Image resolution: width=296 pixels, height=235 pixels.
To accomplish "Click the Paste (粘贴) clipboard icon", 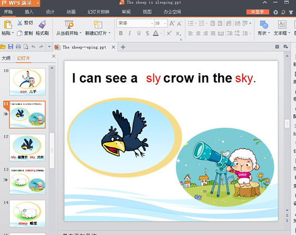I will (x=8, y=25).
